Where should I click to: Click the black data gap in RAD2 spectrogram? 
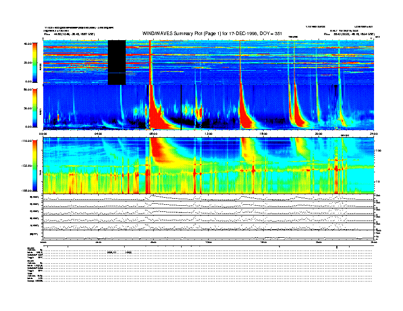pos(117,63)
